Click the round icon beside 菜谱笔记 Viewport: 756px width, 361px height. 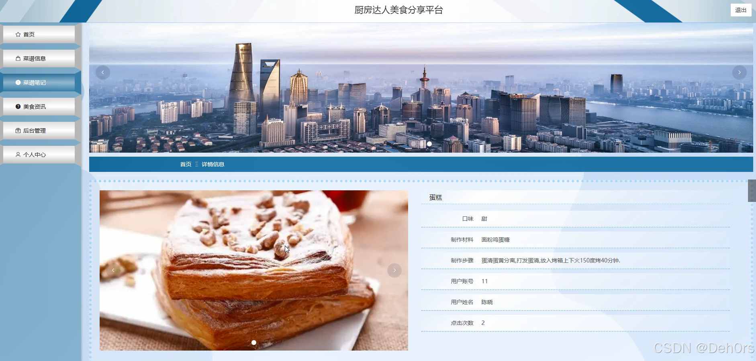pyautogui.click(x=18, y=83)
